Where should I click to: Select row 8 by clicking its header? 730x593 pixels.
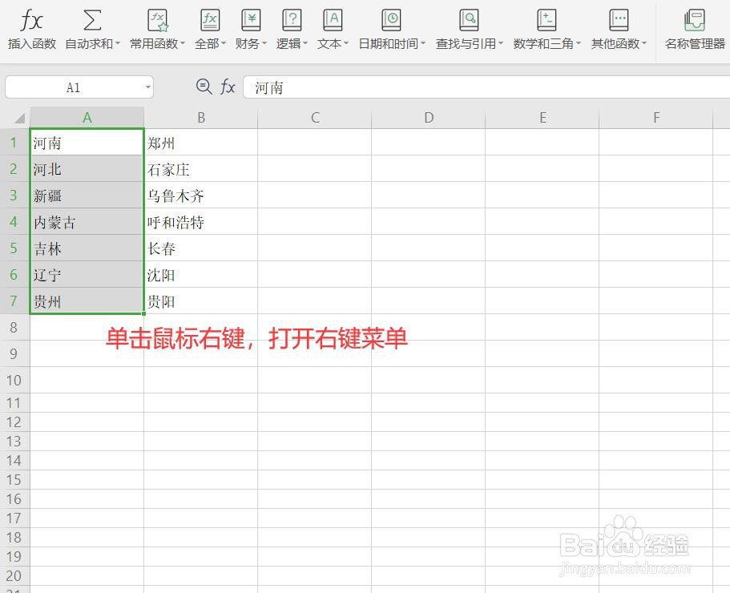[14, 328]
